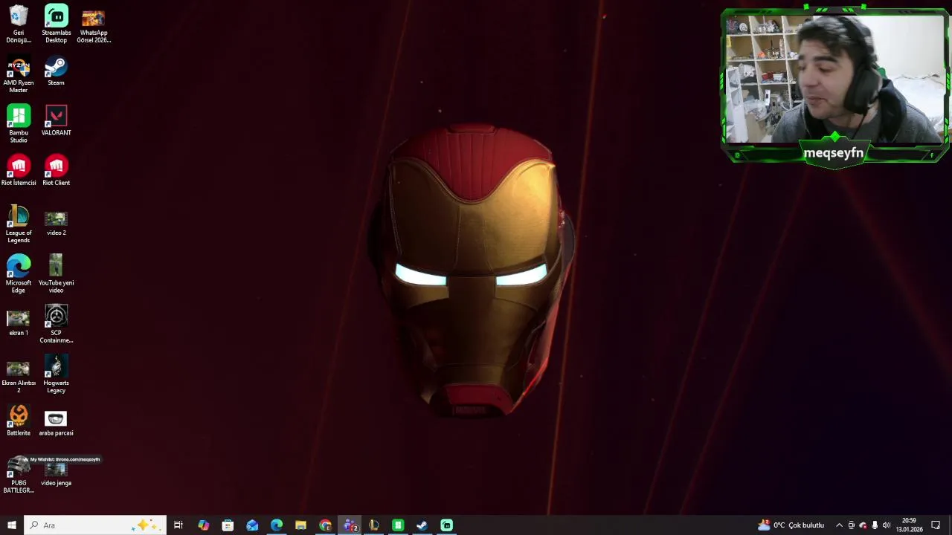
Task: Select the Bambu Studio desktop icon
Action: [x=19, y=124]
